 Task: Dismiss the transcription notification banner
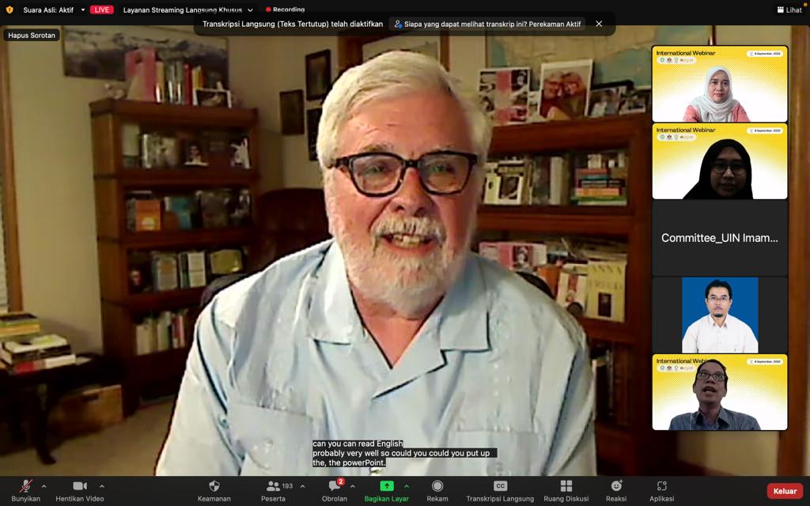coord(599,24)
